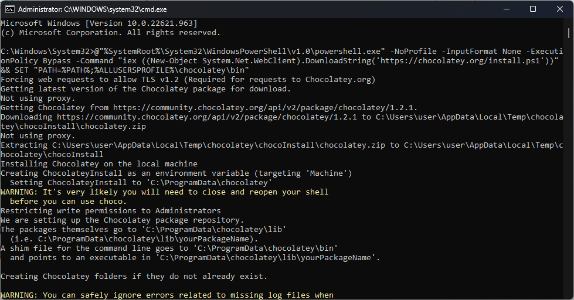Click 'Creating Chocolatey folders if they do not already exist.' line
Viewport: 574px width, 300px height.
(134, 277)
